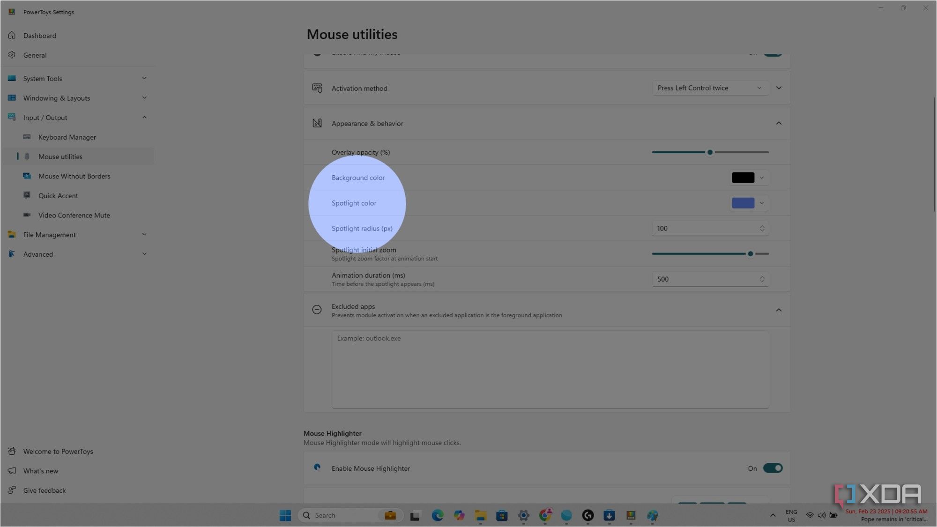Expand File Management section

[x=144, y=235]
